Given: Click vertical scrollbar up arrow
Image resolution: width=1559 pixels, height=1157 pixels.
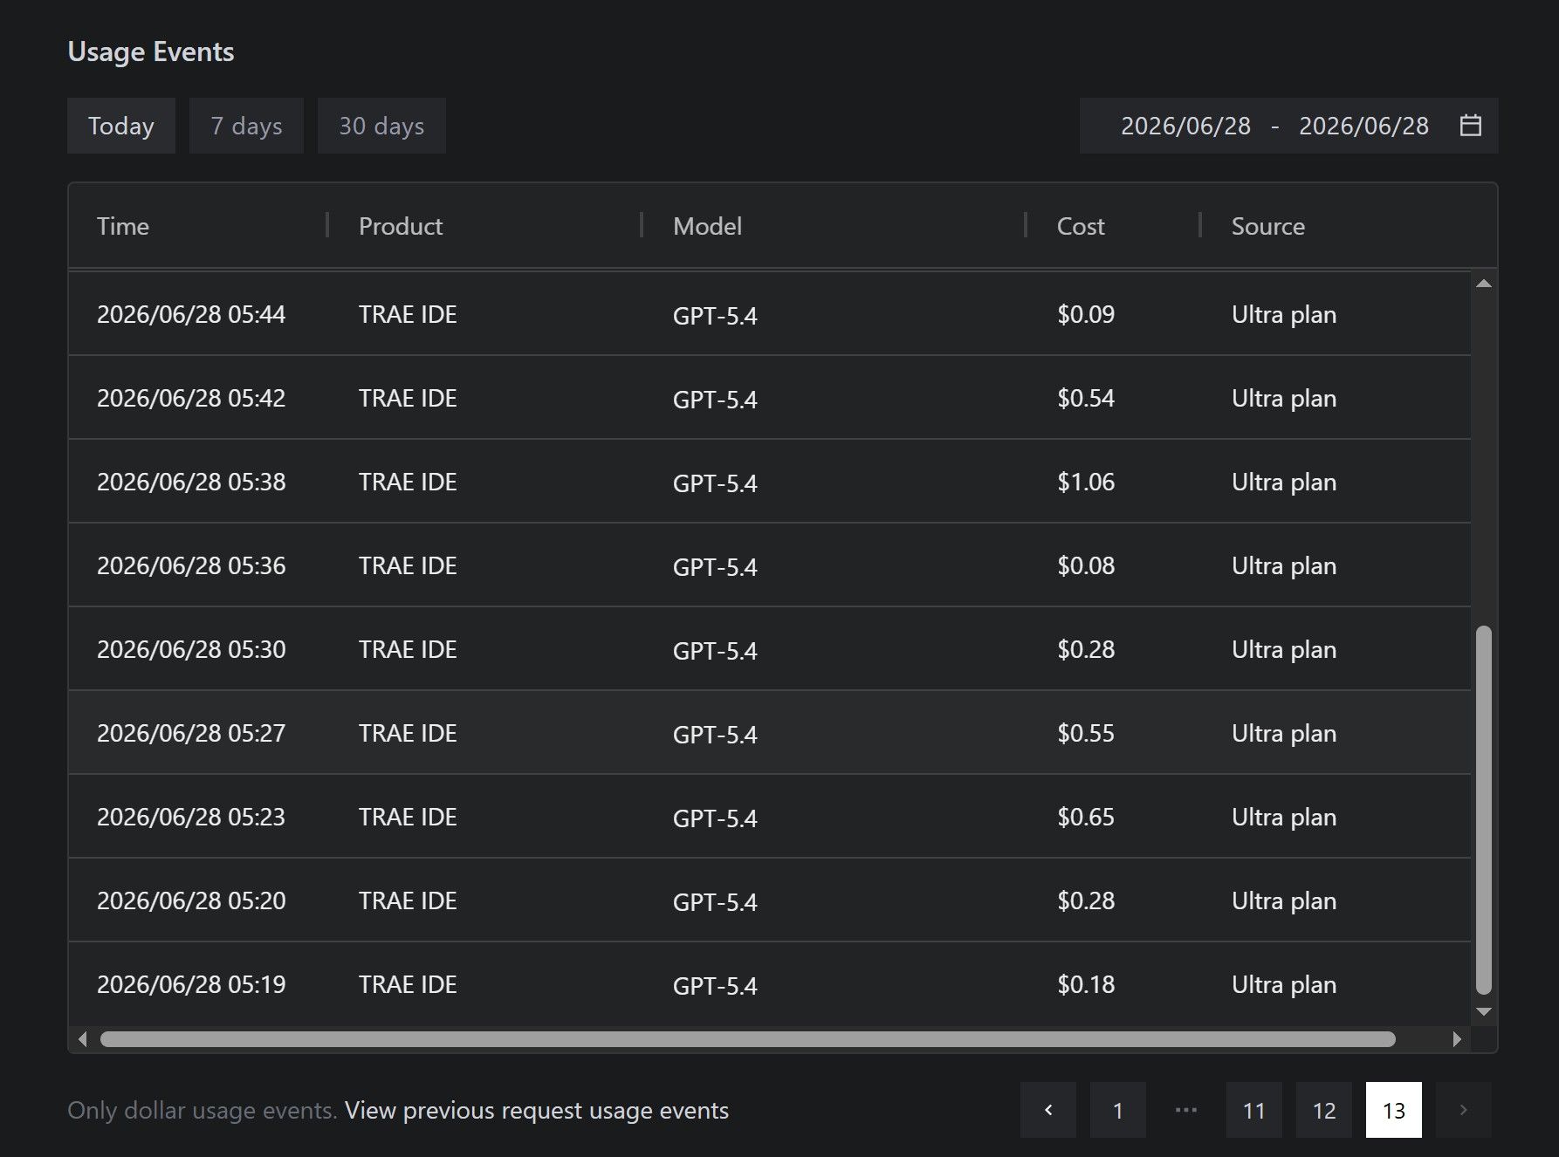Looking at the screenshot, I should [x=1483, y=284].
